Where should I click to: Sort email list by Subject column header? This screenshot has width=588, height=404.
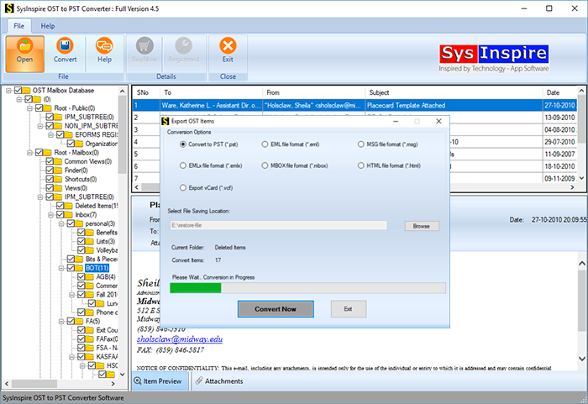pos(454,92)
